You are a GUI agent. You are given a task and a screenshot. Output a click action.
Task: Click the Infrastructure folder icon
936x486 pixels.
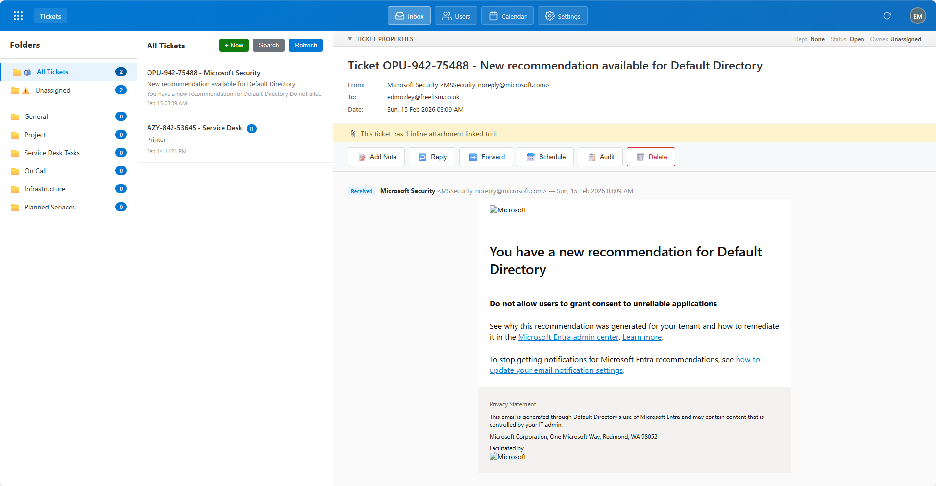(x=15, y=189)
